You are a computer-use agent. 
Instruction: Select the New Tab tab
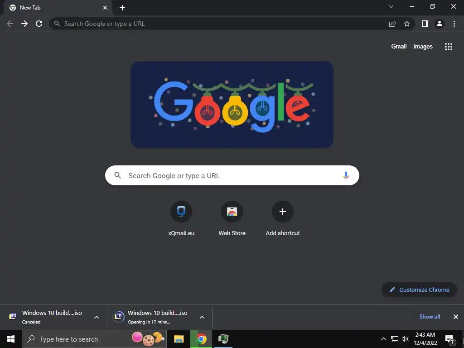[x=58, y=8]
